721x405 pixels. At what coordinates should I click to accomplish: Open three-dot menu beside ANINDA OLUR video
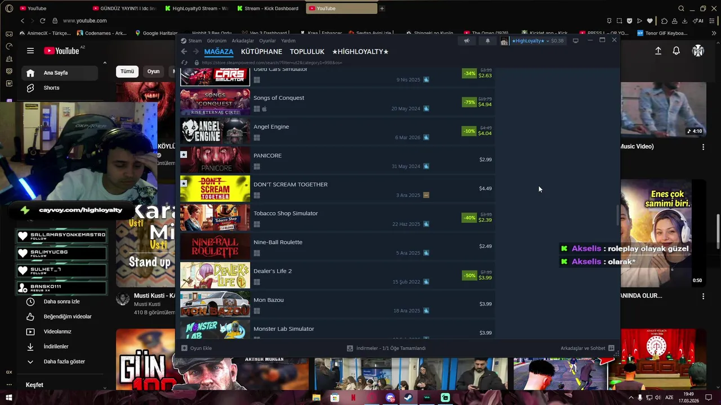click(703, 296)
